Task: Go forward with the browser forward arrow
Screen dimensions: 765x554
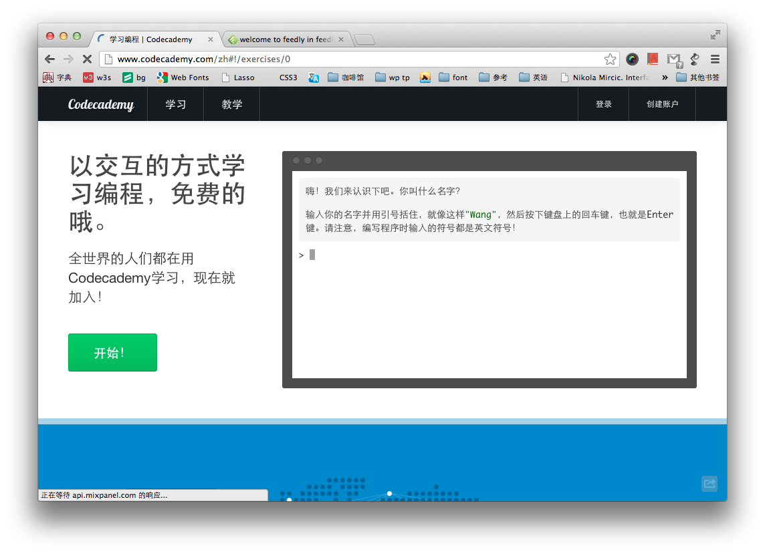Action: 68,59
